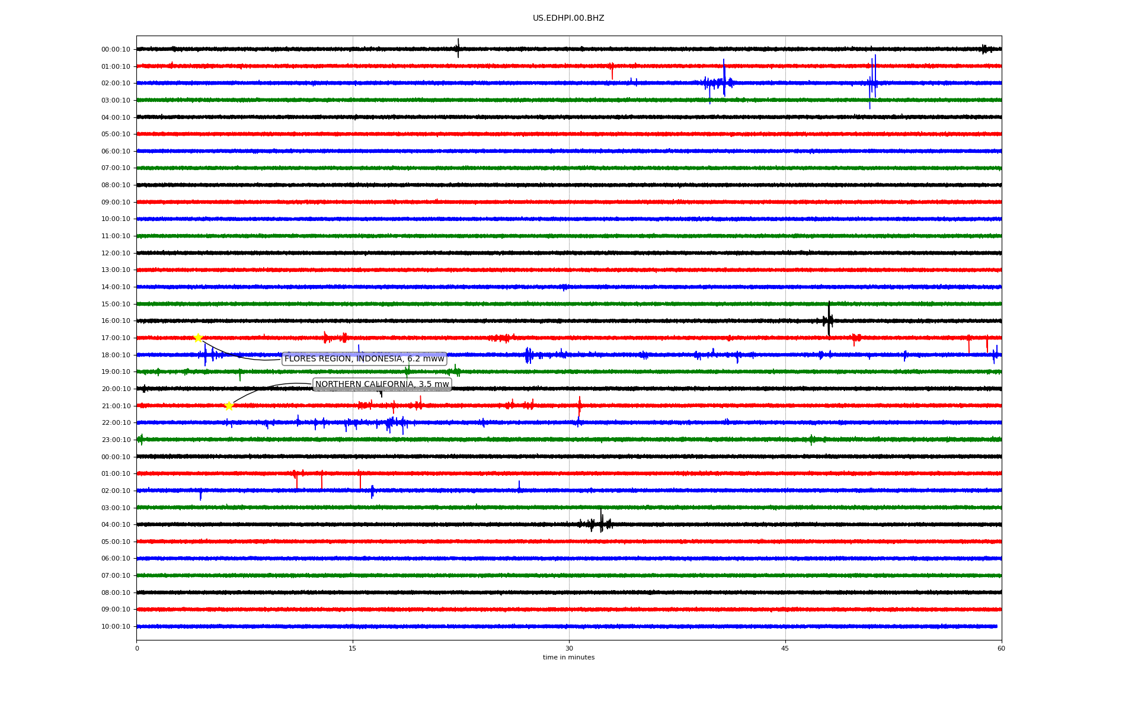Click the black event on lower 04:00:10 trace
Screen dimensions: 1138x711
pos(600,524)
